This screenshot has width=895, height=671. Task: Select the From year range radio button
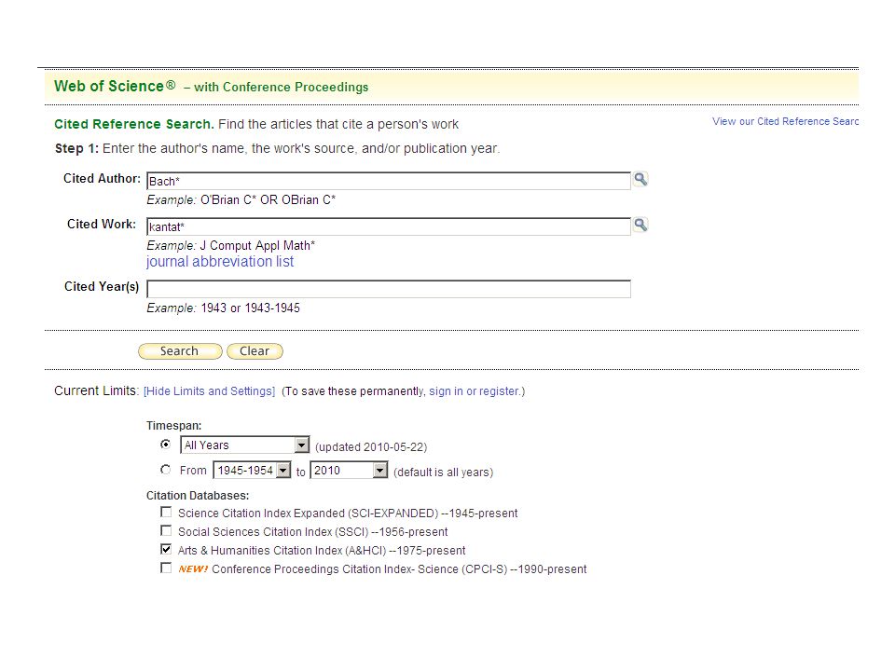(166, 470)
